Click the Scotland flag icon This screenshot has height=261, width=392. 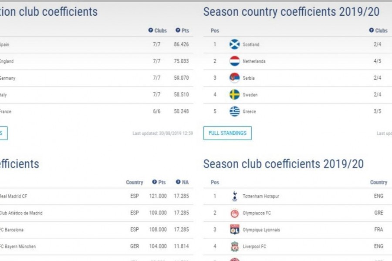pos(234,44)
